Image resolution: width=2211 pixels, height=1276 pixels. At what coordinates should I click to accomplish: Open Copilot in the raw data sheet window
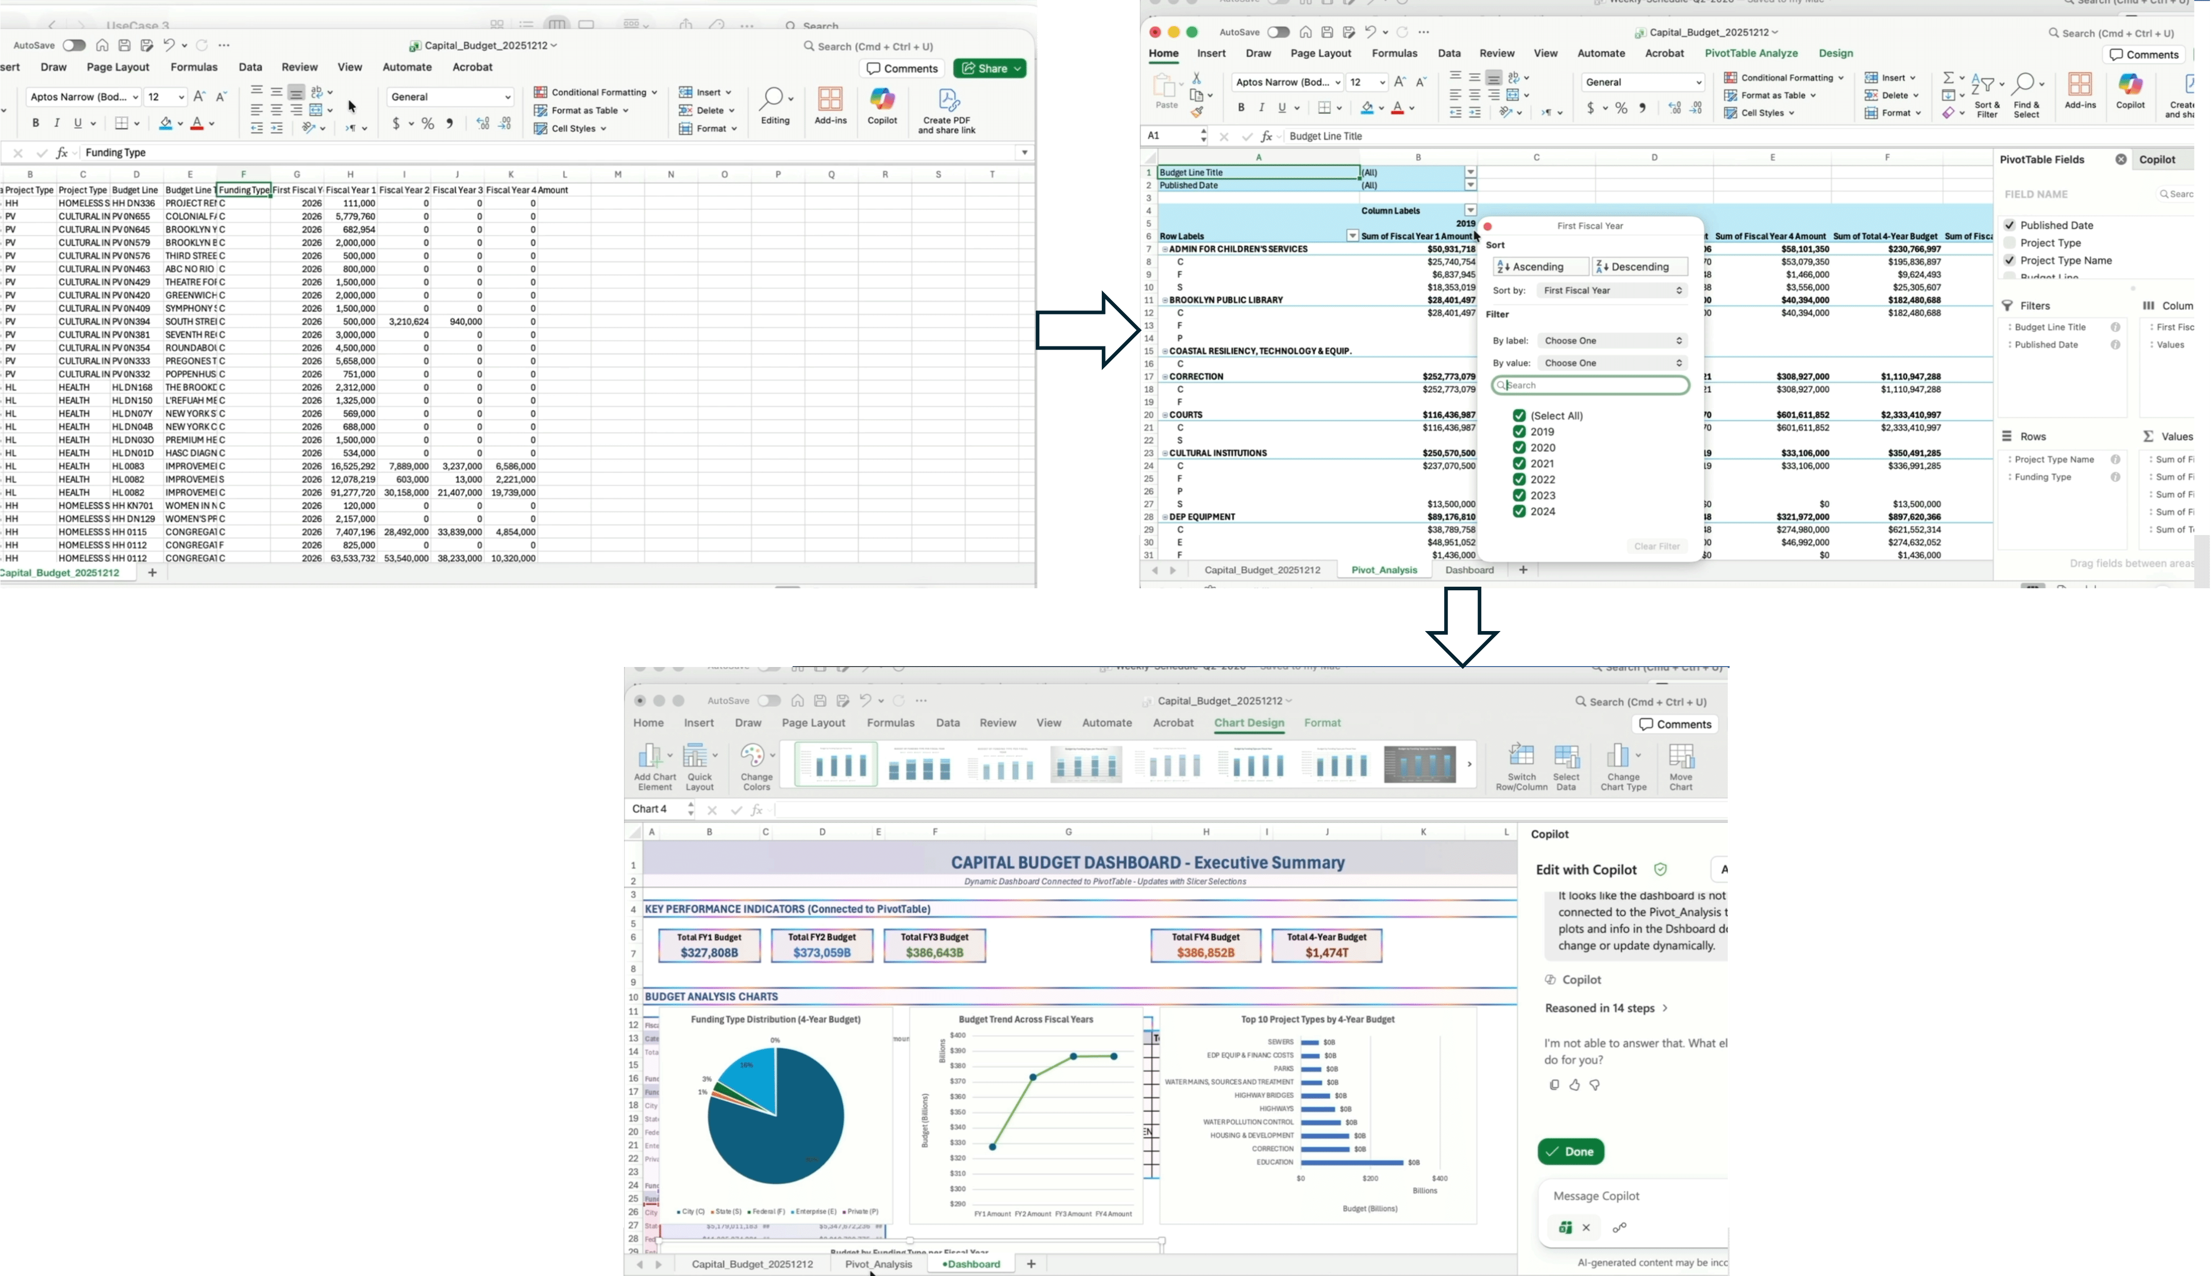(x=882, y=106)
